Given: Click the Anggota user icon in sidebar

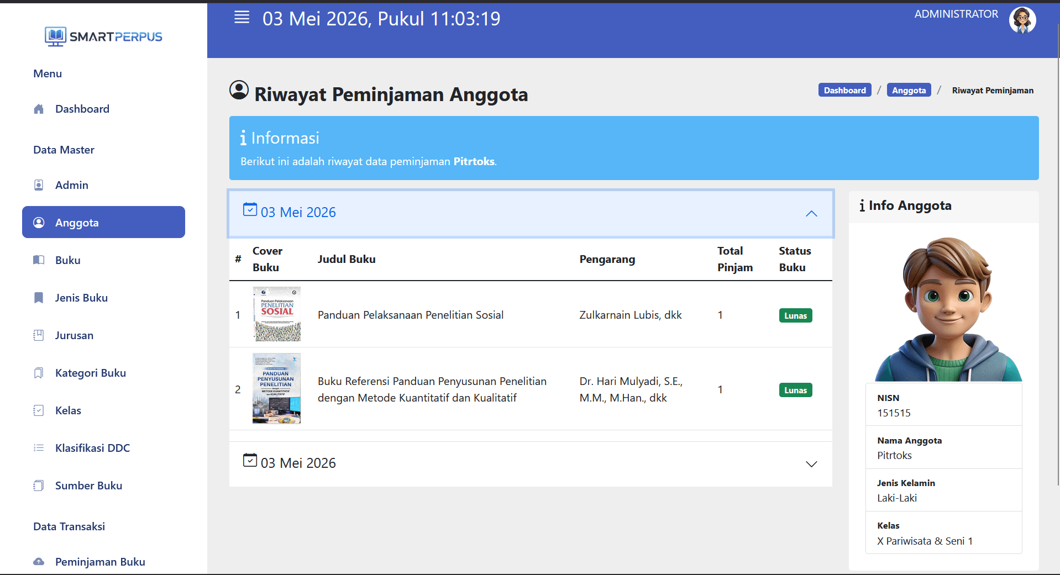Looking at the screenshot, I should point(39,223).
